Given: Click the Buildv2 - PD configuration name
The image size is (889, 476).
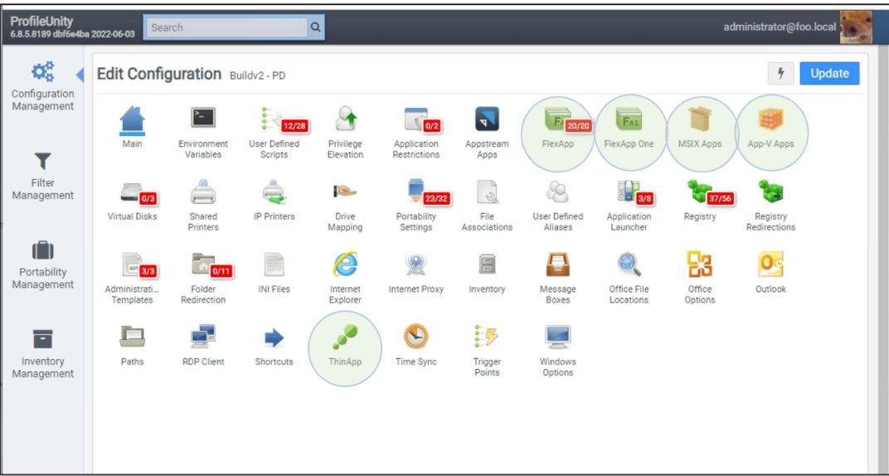Looking at the screenshot, I should 257,75.
